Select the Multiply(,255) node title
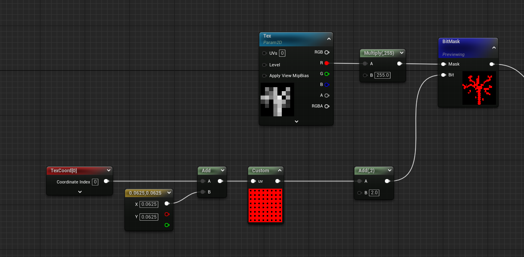524x257 pixels. pyautogui.click(x=379, y=53)
